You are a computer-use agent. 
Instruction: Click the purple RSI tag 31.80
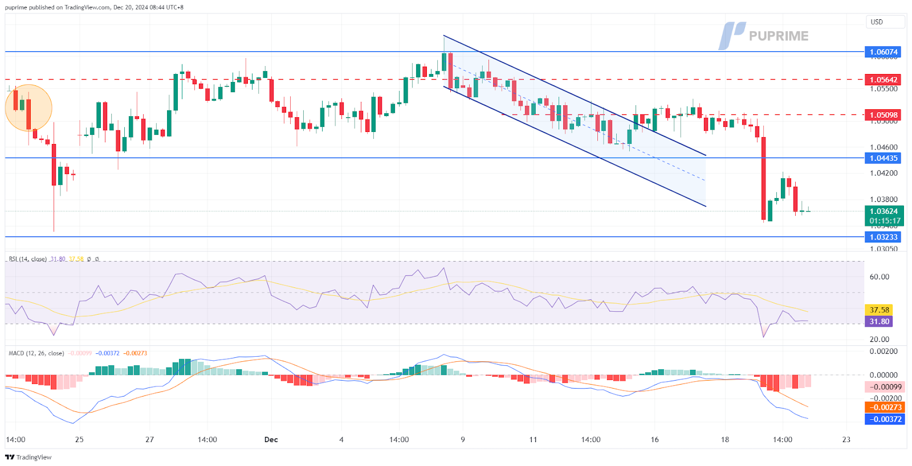click(879, 321)
